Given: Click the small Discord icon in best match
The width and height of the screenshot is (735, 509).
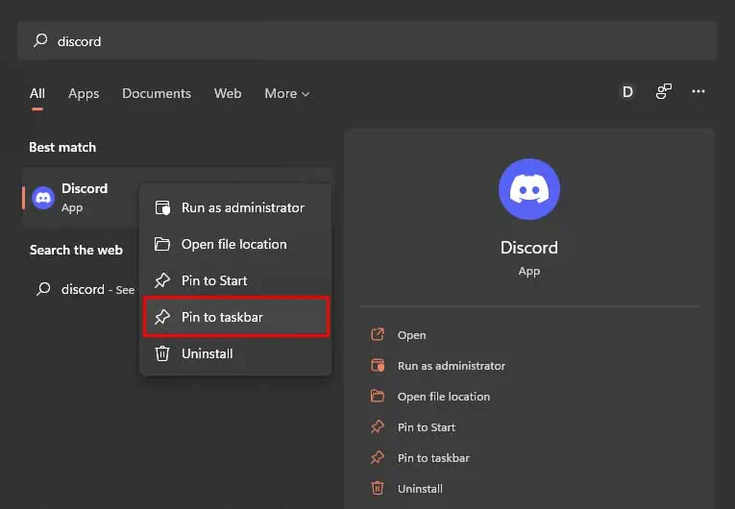Looking at the screenshot, I should [x=43, y=198].
